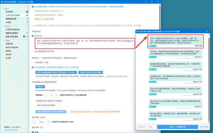This screenshot has width=213, height=133.
Task: Click inside the fixed opening text box
Action: [x=85, y=44]
